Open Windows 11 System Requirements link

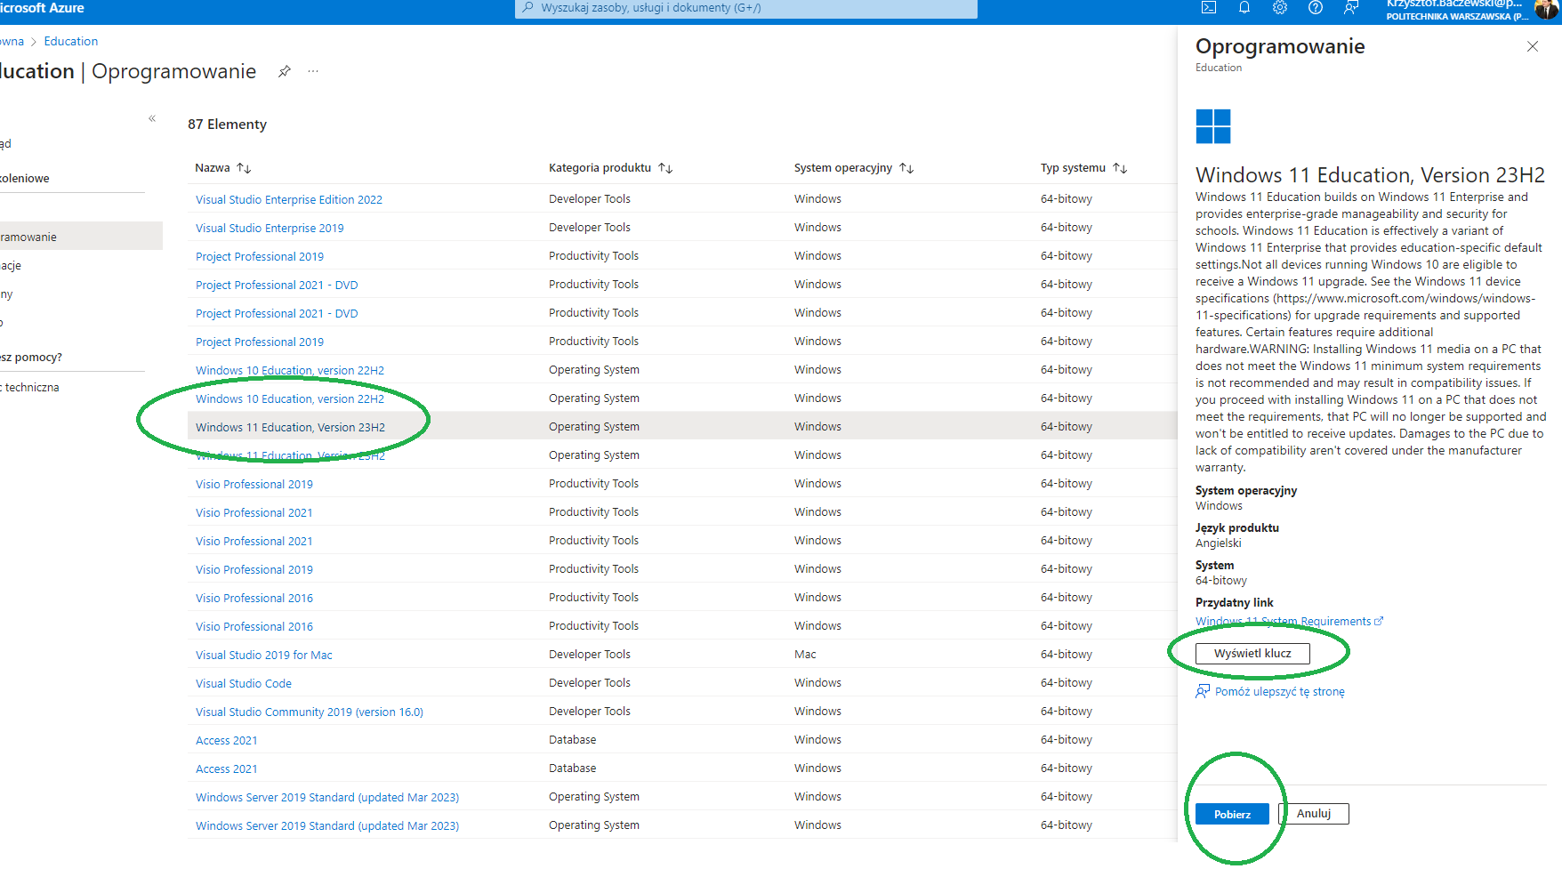click(x=1289, y=621)
